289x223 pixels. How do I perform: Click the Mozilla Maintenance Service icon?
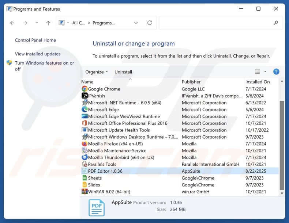(85, 151)
